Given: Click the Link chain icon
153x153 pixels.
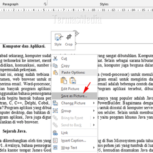Looking at the screenshot, I should (55, 133).
